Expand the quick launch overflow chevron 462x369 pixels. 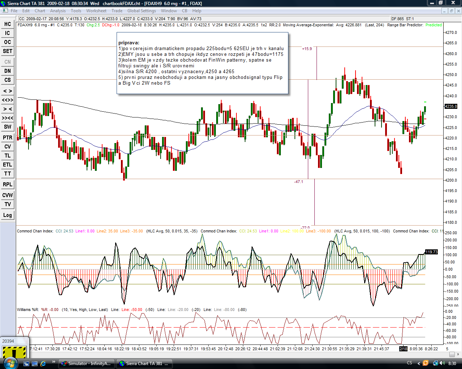click(54, 362)
